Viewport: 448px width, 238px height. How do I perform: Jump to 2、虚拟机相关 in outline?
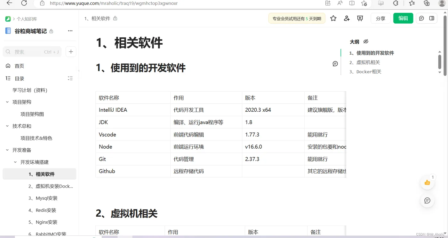pos(364,62)
